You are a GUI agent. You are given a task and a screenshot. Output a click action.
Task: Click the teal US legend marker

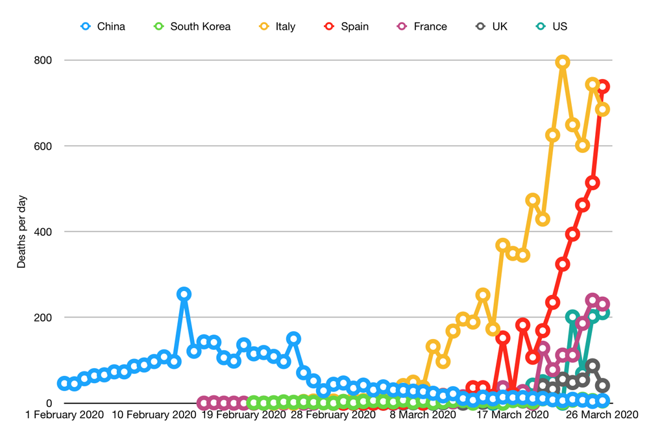coord(541,27)
